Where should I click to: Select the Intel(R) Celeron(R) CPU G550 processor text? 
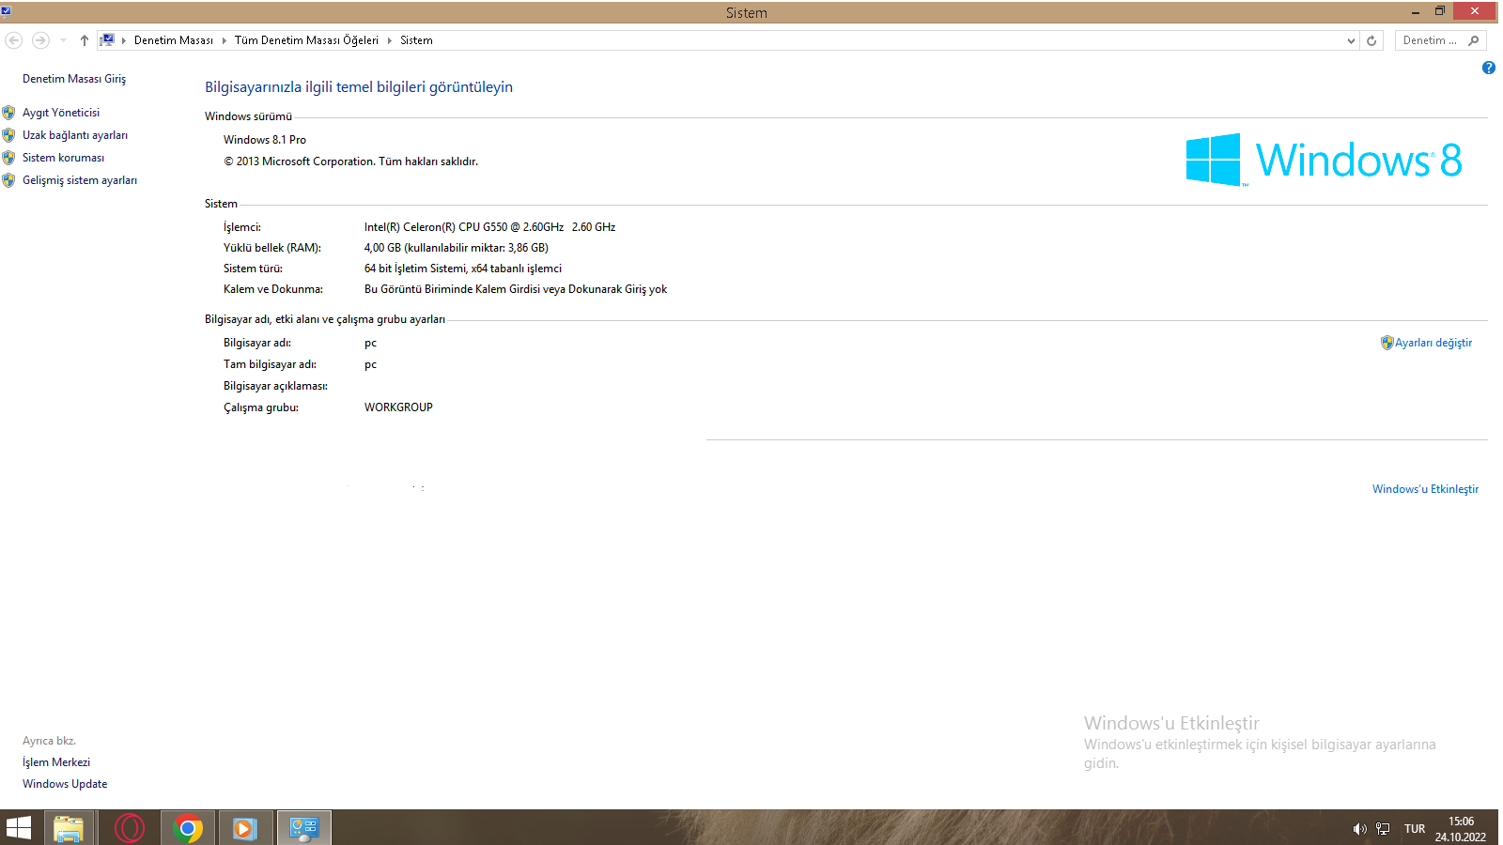490,227
